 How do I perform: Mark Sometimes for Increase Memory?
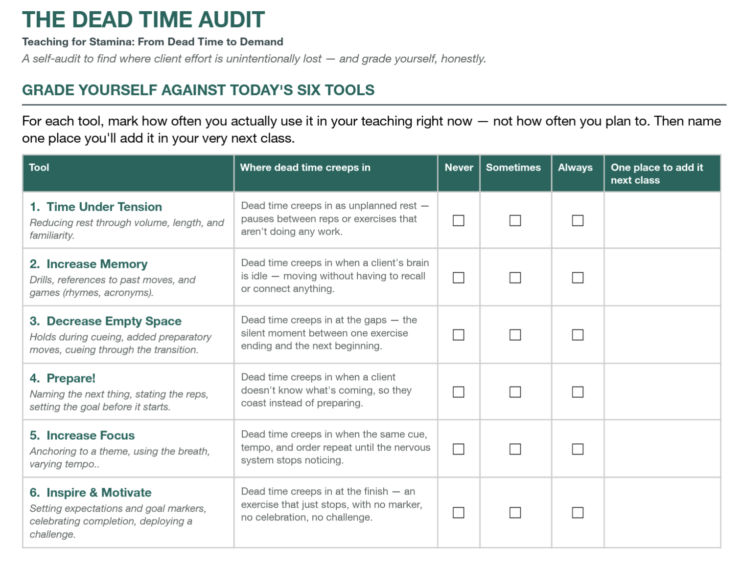[x=515, y=278]
